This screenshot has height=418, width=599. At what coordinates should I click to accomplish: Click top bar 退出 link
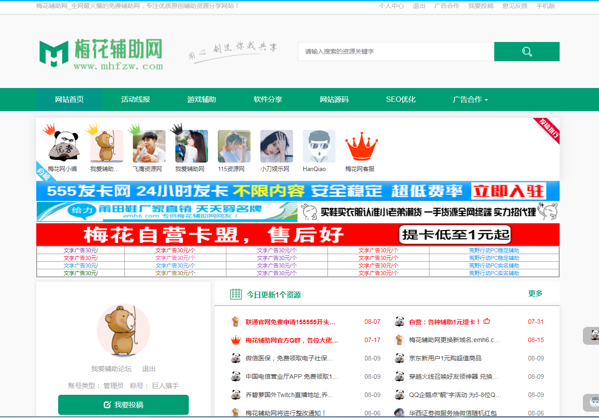[x=419, y=6]
